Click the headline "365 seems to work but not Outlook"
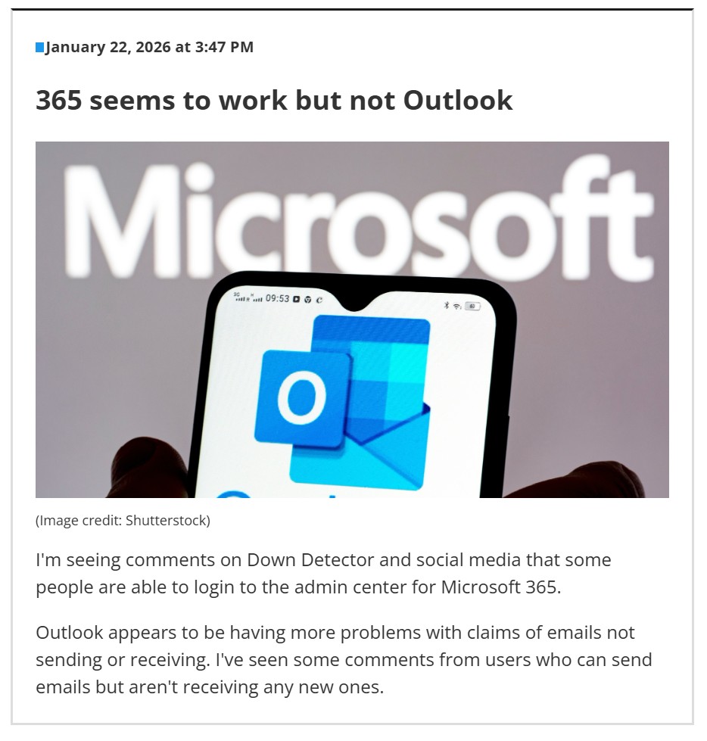The image size is (707, 741). [274, 100]
